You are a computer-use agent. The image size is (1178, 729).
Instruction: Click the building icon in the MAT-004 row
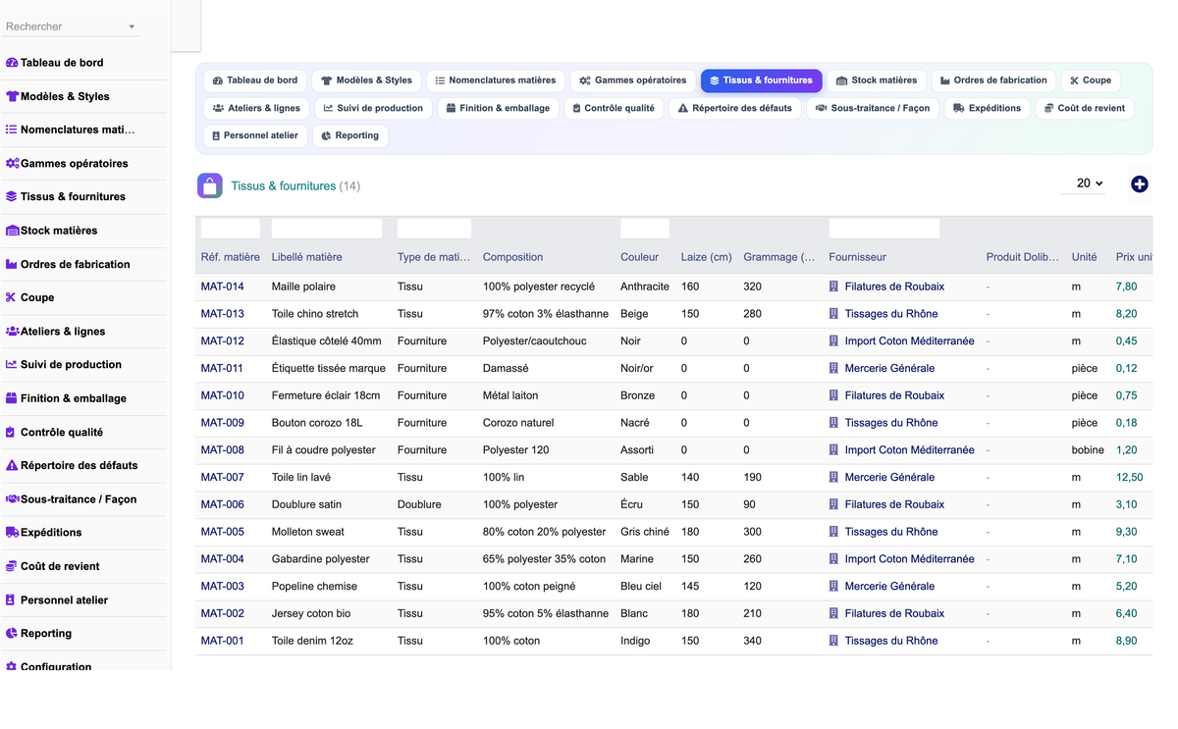(x=834, y=559)
